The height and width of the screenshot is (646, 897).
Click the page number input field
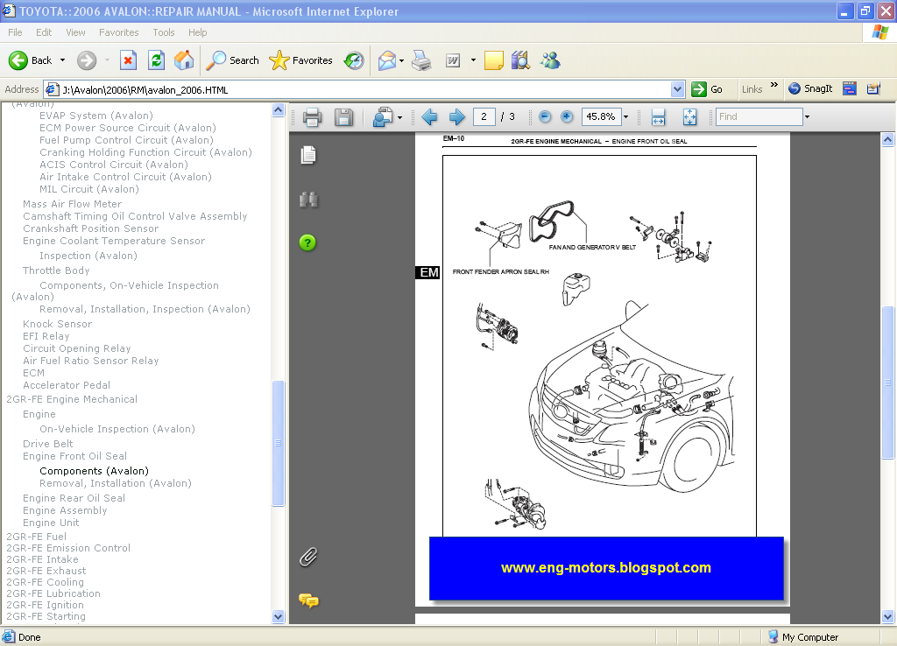(484, 116)
